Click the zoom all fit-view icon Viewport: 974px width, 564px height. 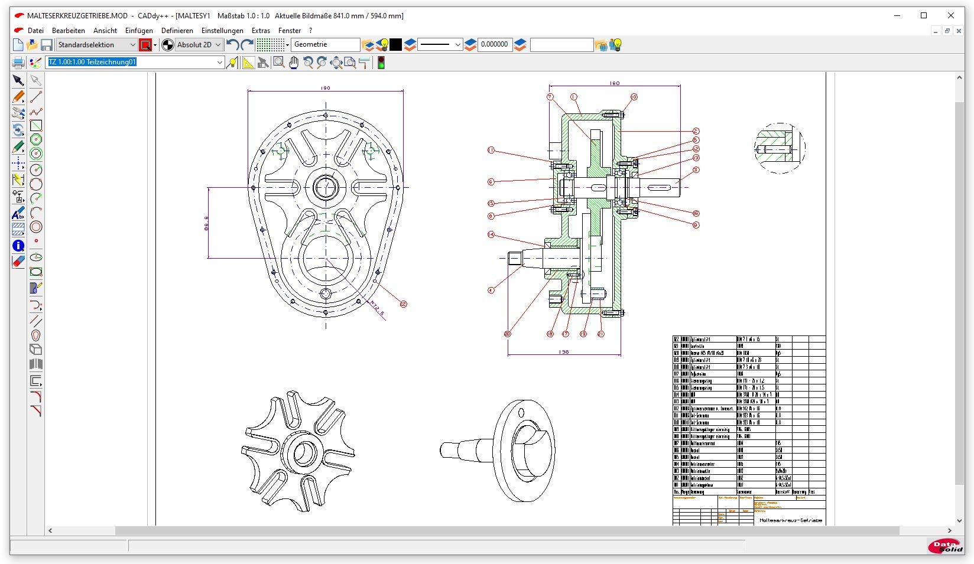[x=336, y=63]
